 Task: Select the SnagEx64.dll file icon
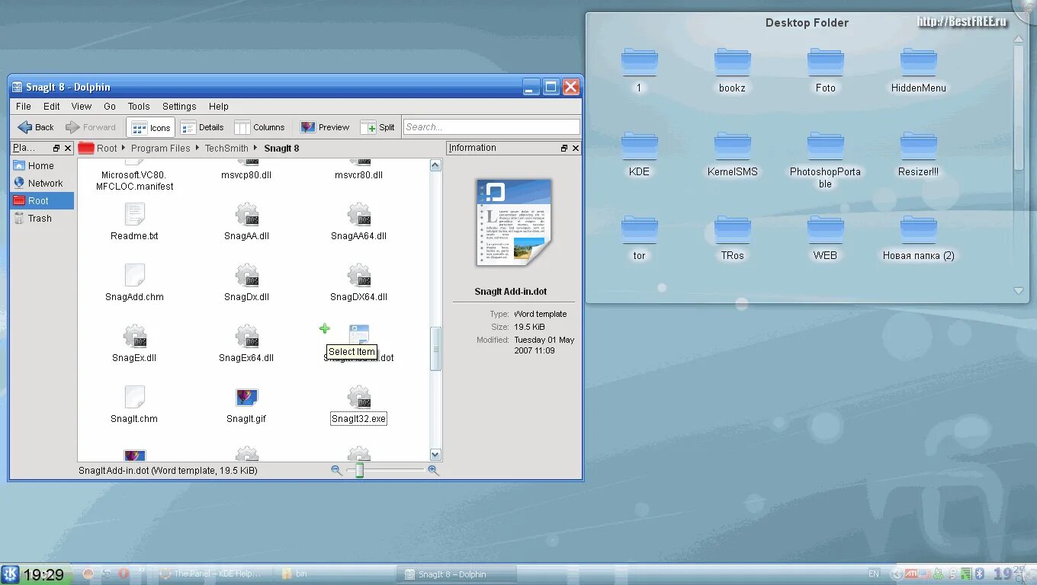point(246,337)
